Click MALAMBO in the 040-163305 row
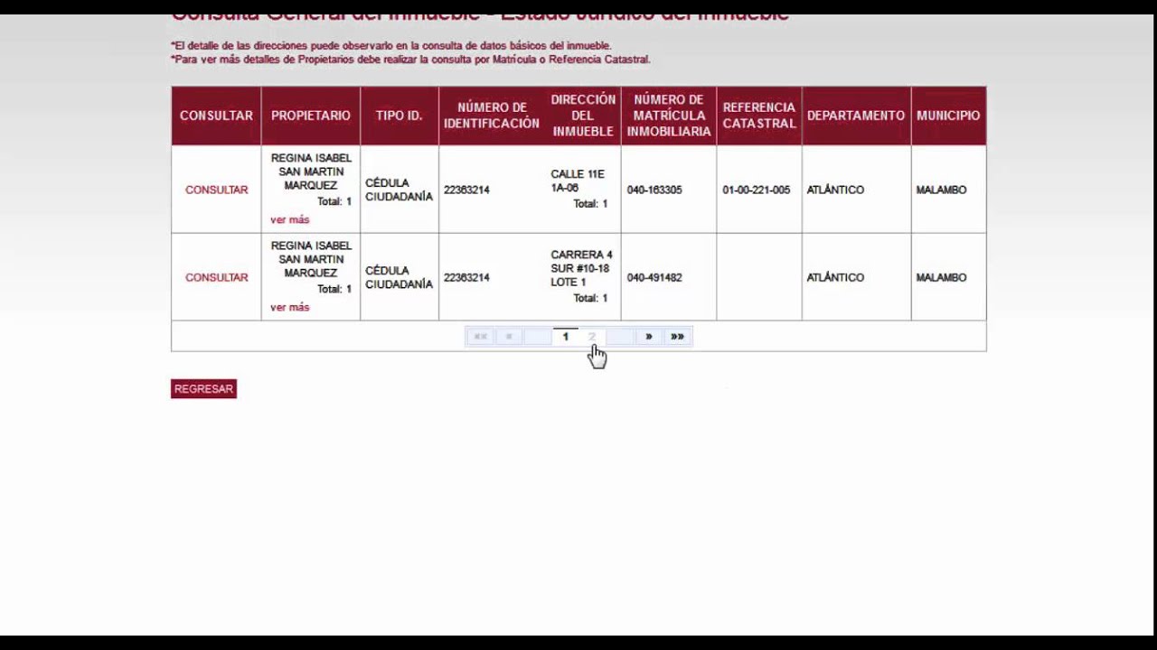This screenshot has width=1157, height=650. tap(941, 190)
